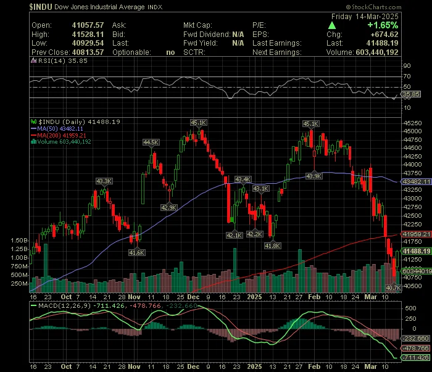Screen dimensions: 432x372
Task: Click the Chg value +674.62
Action: point(384,35)
